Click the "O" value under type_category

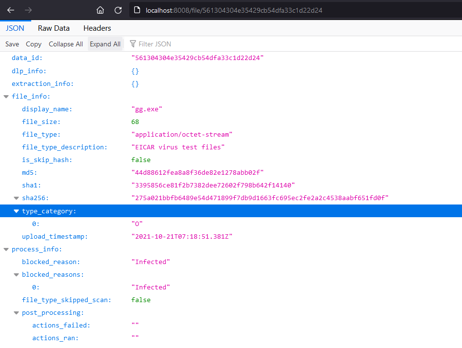(137, 224)
